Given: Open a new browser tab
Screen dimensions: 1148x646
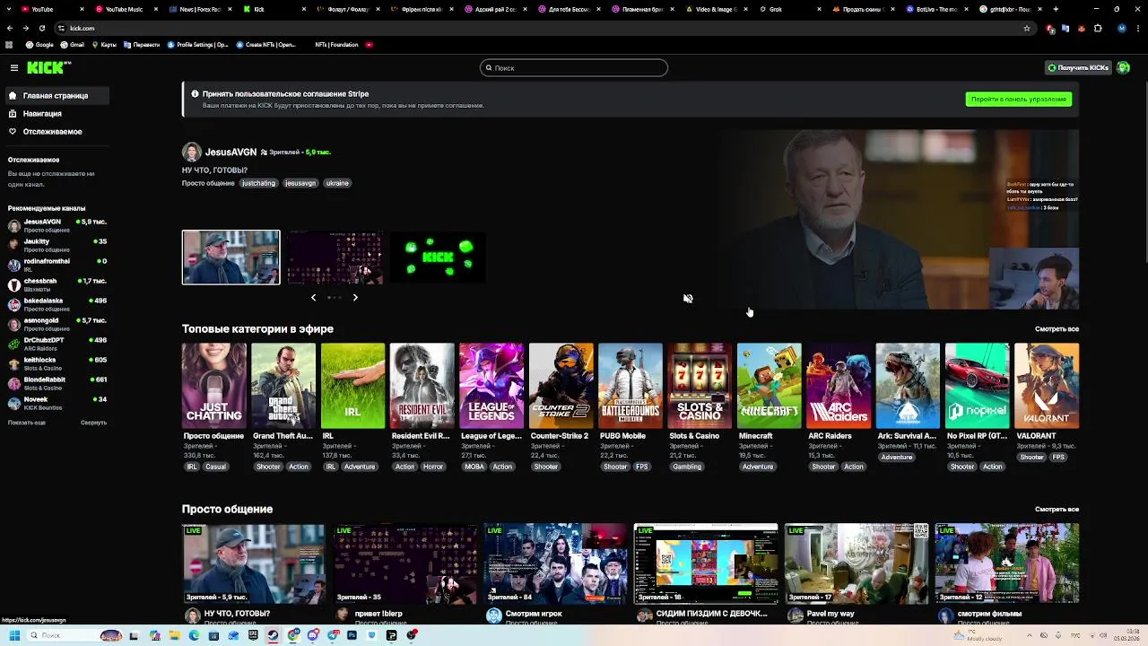Looking at the screenshot, I should 1056,9.
